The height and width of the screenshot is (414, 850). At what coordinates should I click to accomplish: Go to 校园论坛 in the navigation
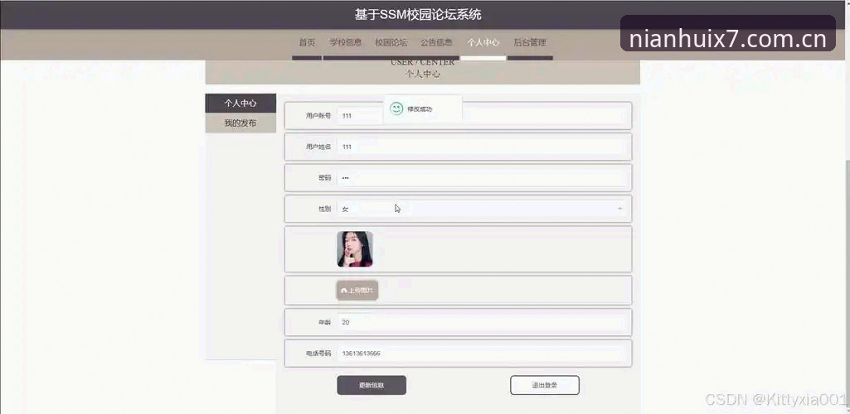click(x=391, y=42)
